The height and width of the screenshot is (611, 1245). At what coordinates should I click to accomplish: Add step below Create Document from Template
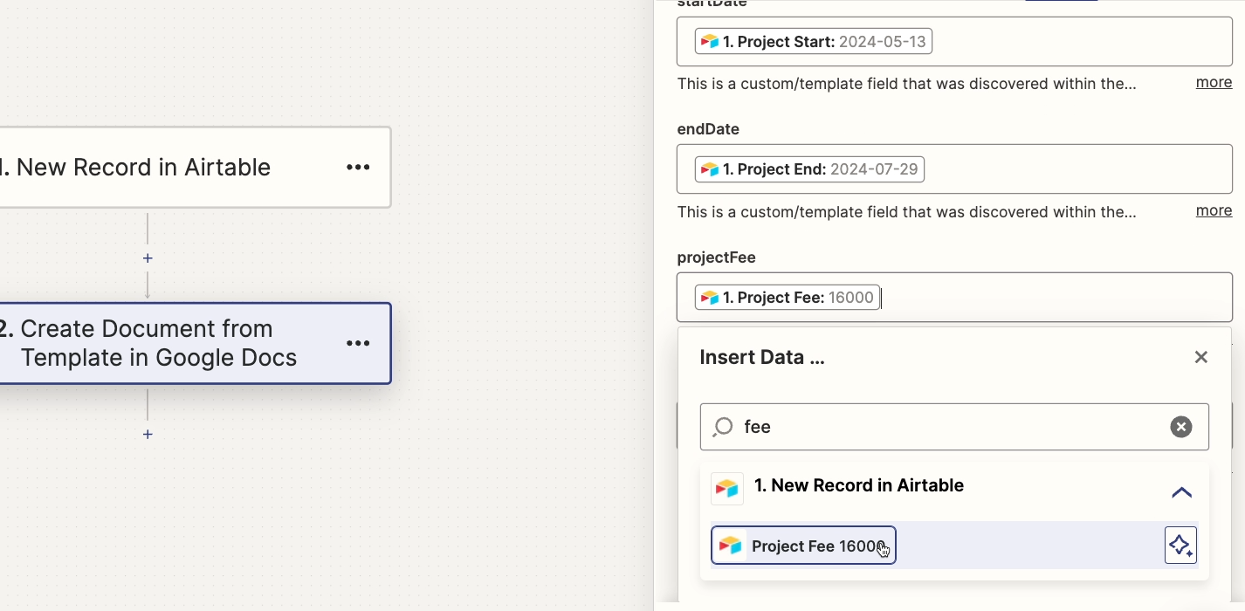tap(148, 434)
